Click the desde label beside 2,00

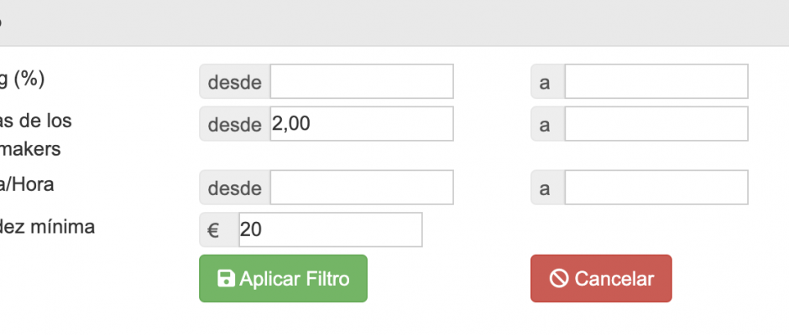[235, 124]
